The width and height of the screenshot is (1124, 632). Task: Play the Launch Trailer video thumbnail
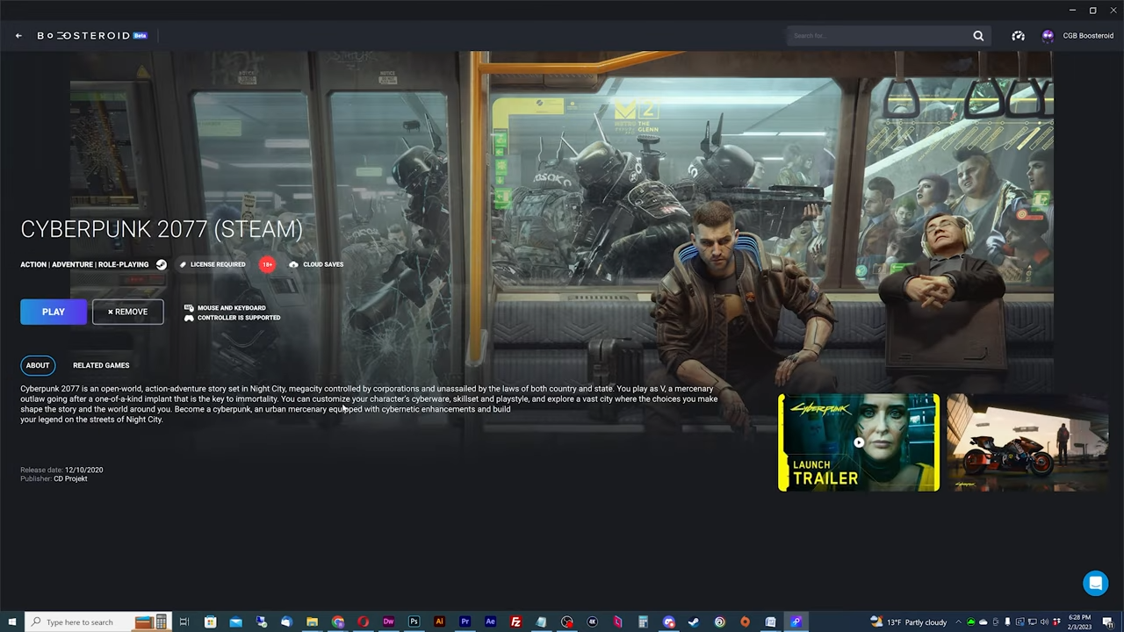coord(859,442)
